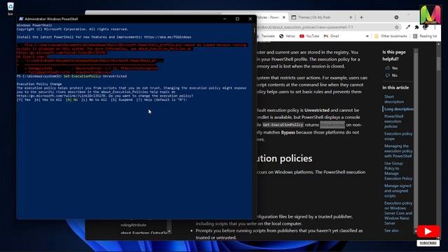Open Managing the execution policy with PowerShell
The image size is (448, 252).
click(398, 151)
